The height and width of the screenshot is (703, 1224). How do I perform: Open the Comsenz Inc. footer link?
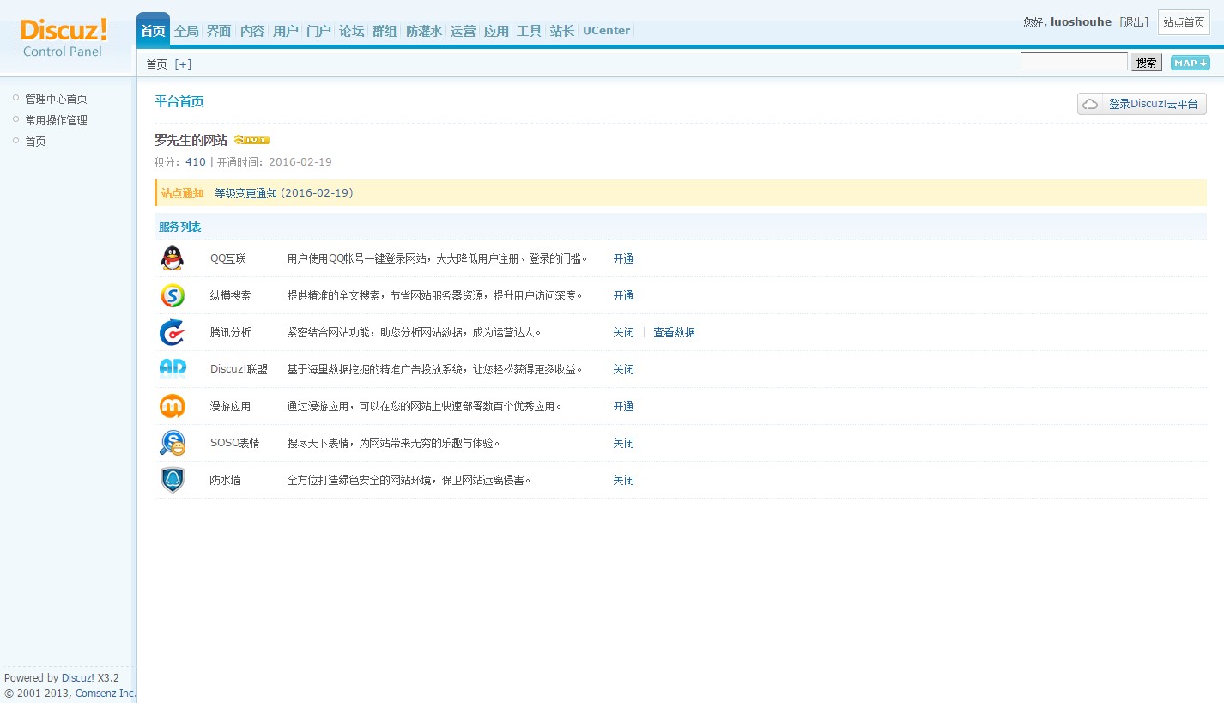tap(106, 693)
